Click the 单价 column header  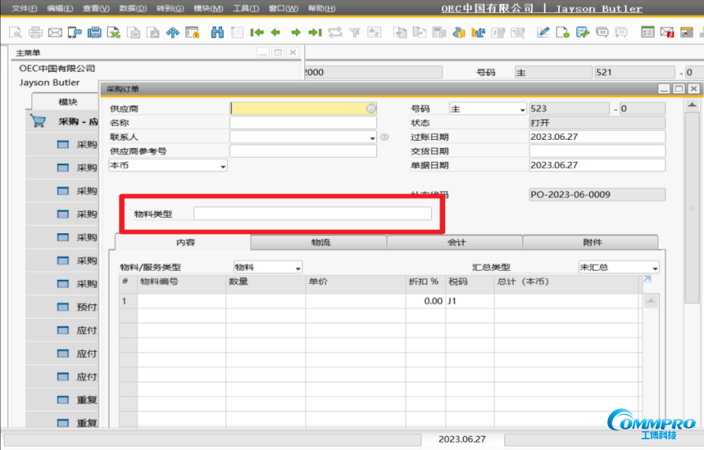[356, 282]
